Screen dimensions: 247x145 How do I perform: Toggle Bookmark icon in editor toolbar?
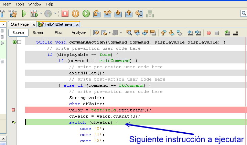180,33
